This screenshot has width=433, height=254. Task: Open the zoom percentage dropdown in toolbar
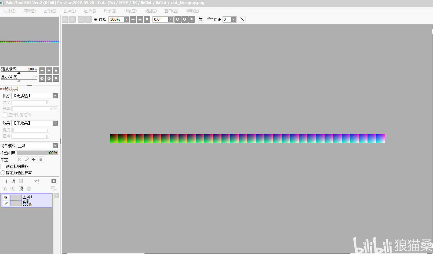[126, 19]
